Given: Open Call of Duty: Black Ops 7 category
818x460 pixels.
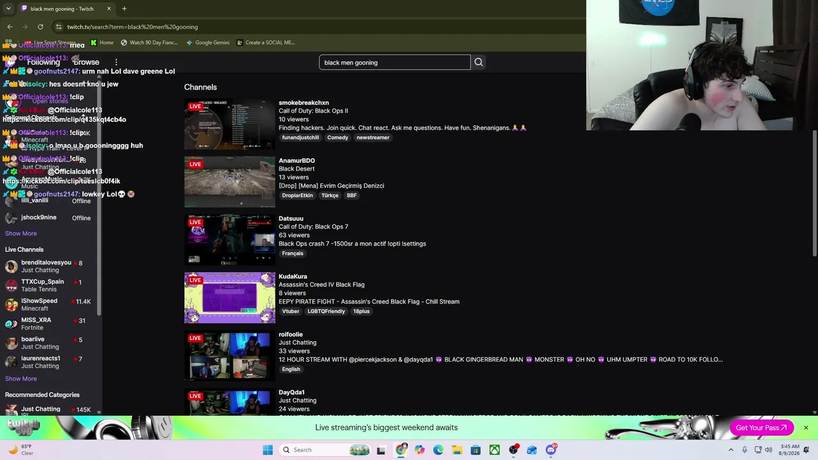Looking at the screenshot, I should click(x=313, y=227).
